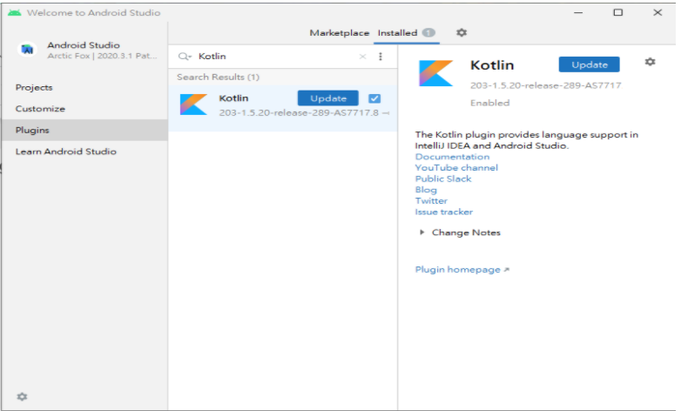Open the options gear in the sidebar's lower corner
The height and width of the screenshot is (411, 681).
tap(22, 396)
